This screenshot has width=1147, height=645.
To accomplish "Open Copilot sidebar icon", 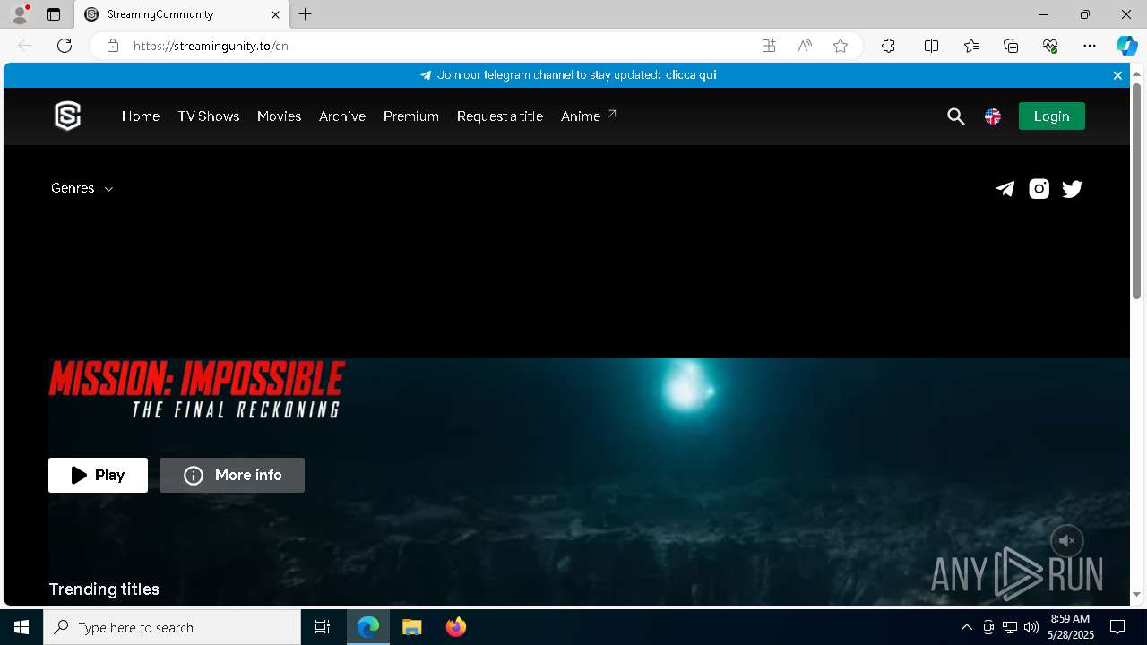I will coord(1126,46).
